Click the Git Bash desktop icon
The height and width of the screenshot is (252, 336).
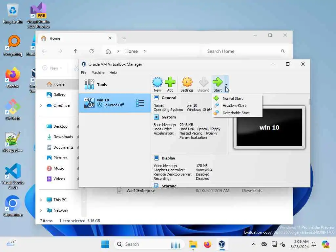13,110
